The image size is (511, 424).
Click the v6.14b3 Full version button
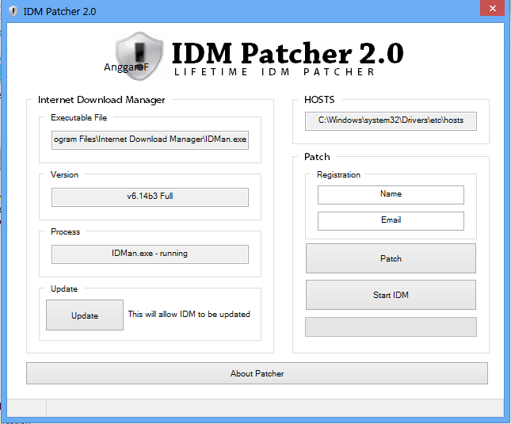click(150, 197)
